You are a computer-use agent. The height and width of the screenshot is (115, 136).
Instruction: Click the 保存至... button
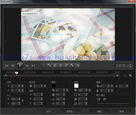point(70,111)
